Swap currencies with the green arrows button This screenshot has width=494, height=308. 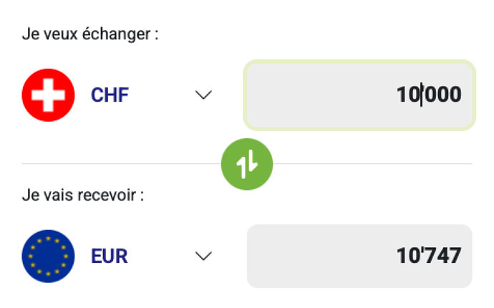pos(247,164)
